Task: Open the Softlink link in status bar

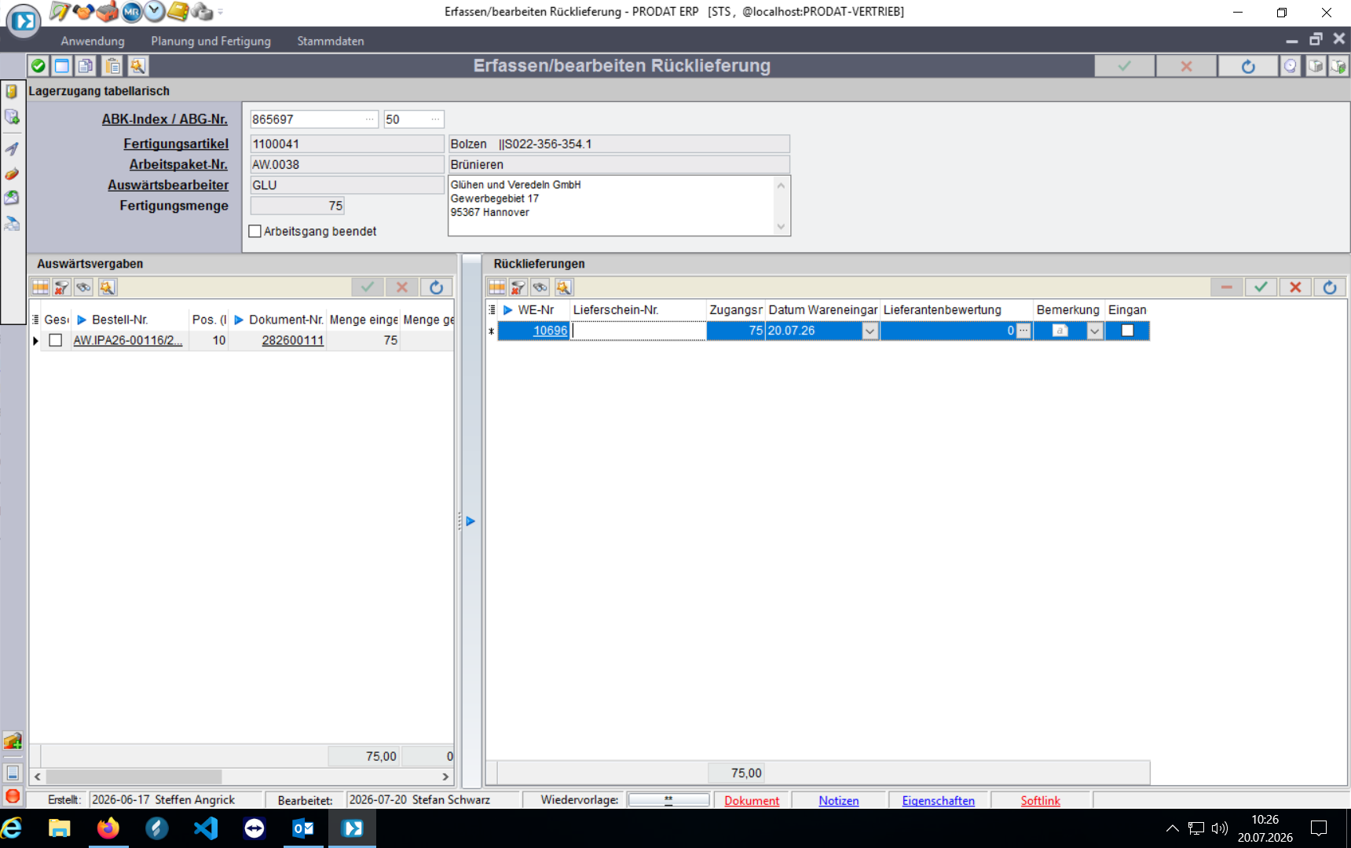Action: coord(1040,801)
